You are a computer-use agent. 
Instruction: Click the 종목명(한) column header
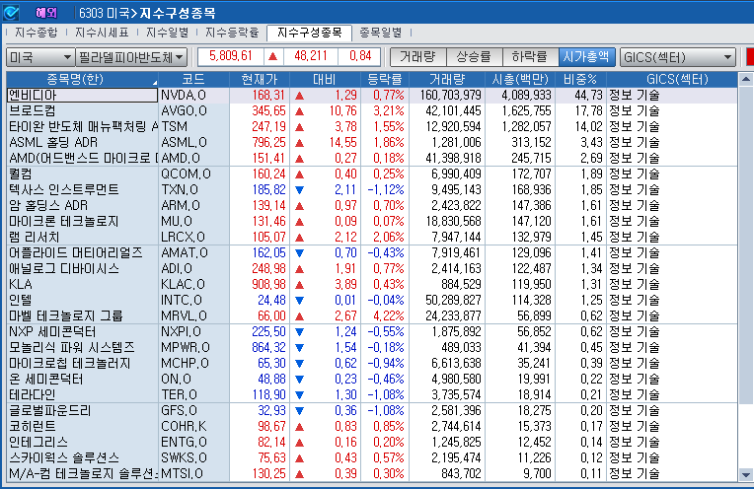point(82,79)
